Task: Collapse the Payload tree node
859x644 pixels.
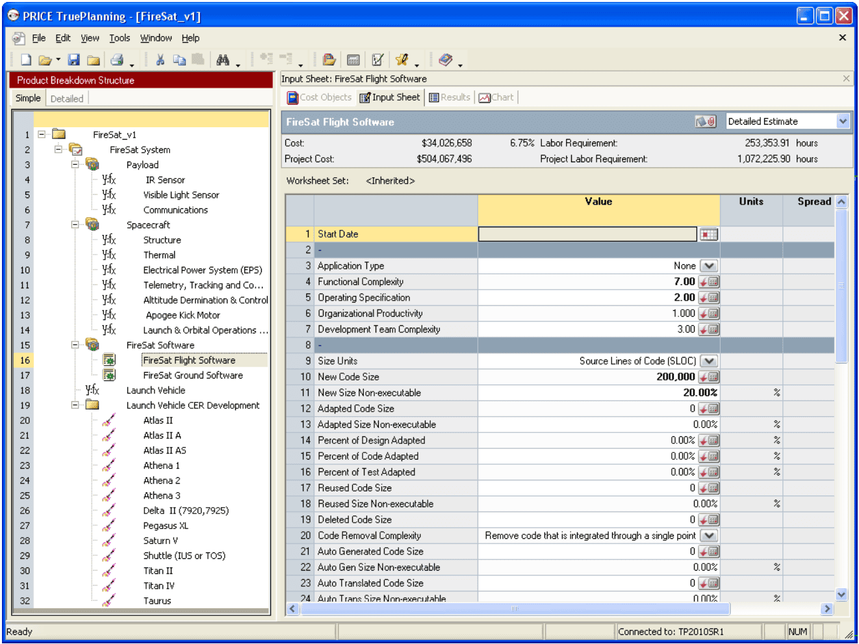Action: point(75,164)
